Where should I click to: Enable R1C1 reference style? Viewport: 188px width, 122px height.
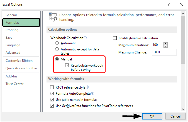click(52, 87)
